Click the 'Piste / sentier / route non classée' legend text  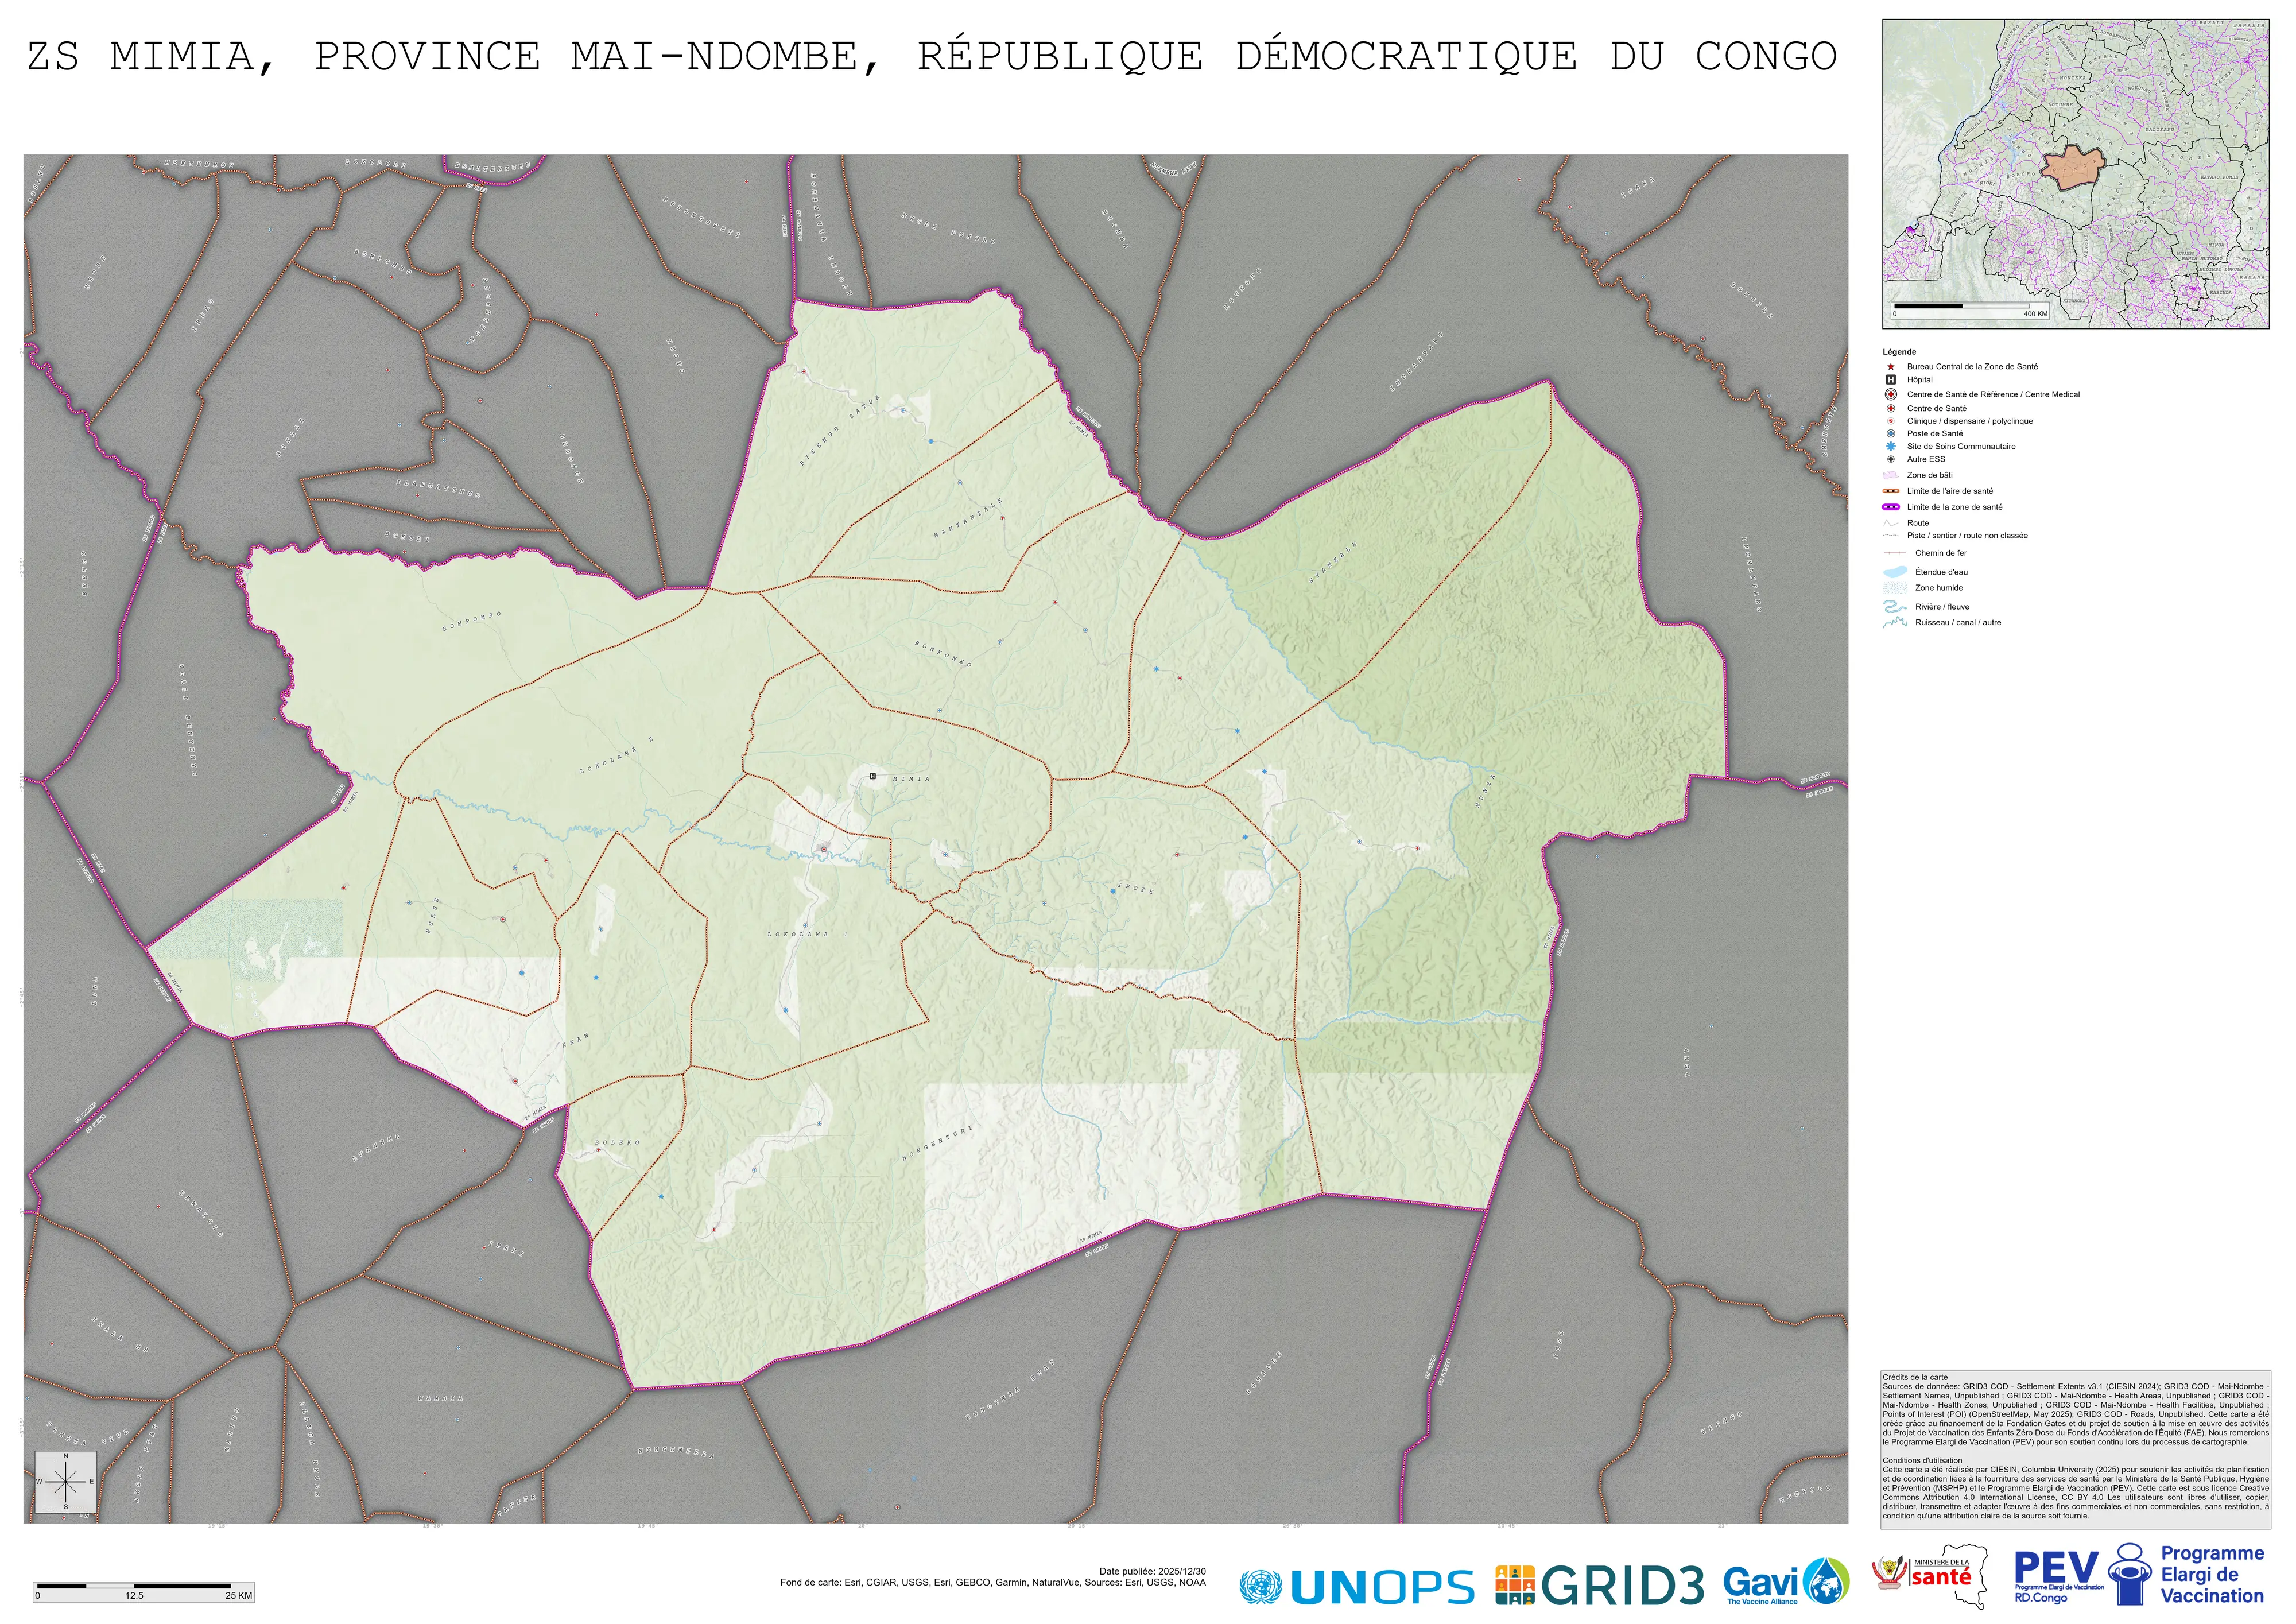click(x=1967, y=536)
